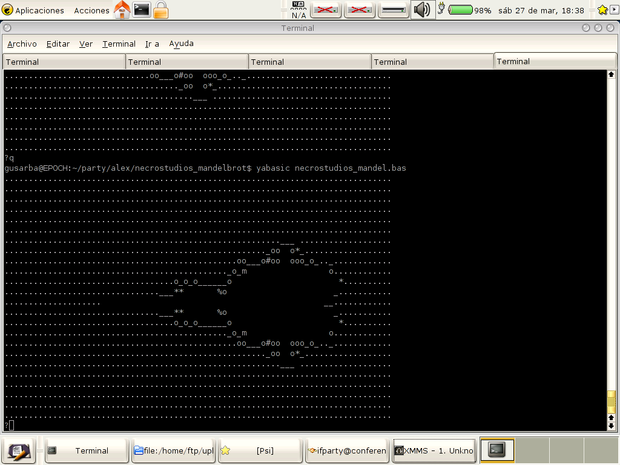620x465 pixels.
Task: Open the [Psi] window from taskbar
Action: (260, 450)
